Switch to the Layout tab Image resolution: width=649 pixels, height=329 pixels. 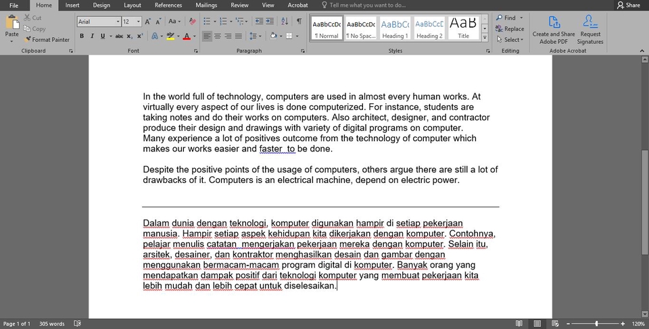click(x=133, y=5)
